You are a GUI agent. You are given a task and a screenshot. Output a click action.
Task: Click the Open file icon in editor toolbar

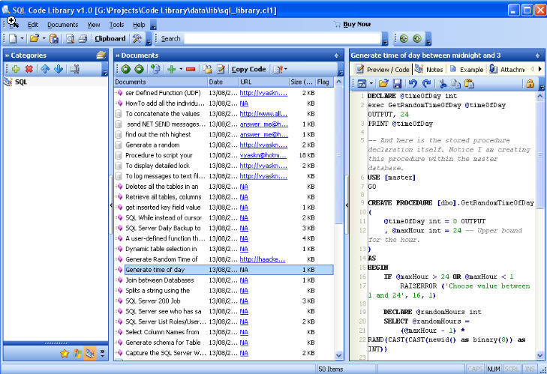(x=383, y=84)
